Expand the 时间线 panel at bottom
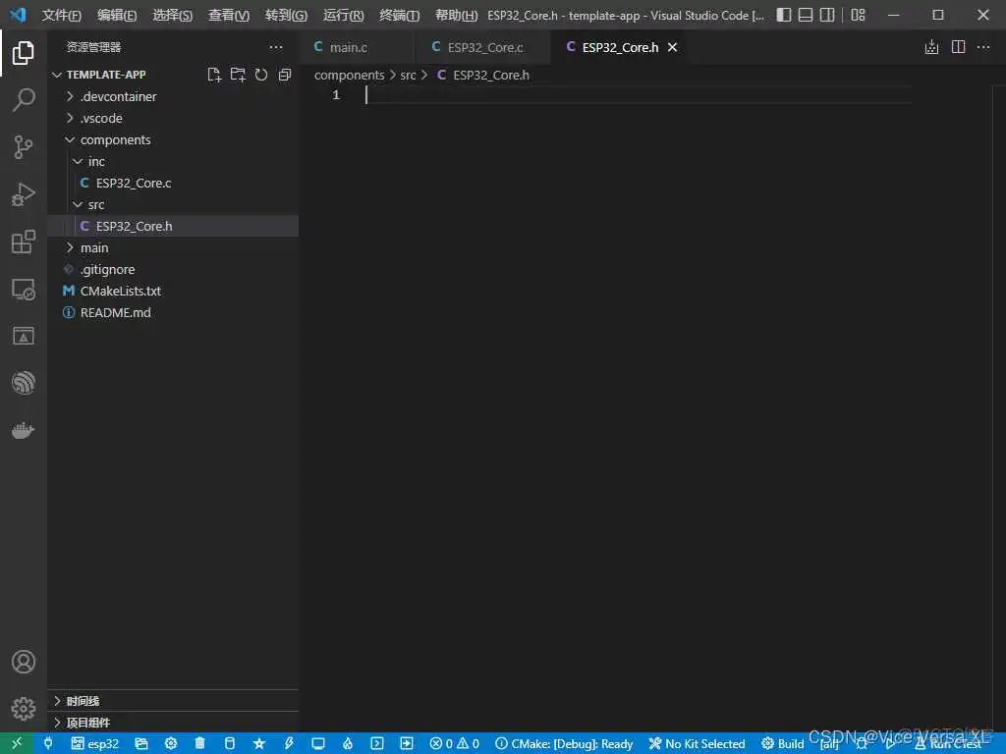This screenshot has width=1006, height=754. pos(83,701)
